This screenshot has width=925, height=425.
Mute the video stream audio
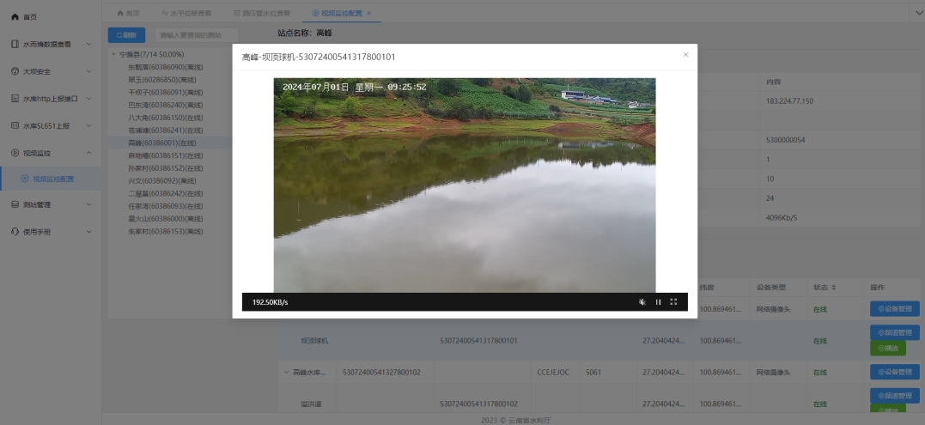[642, 302]
